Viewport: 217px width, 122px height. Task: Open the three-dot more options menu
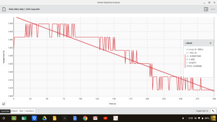(x=213, y=9)
